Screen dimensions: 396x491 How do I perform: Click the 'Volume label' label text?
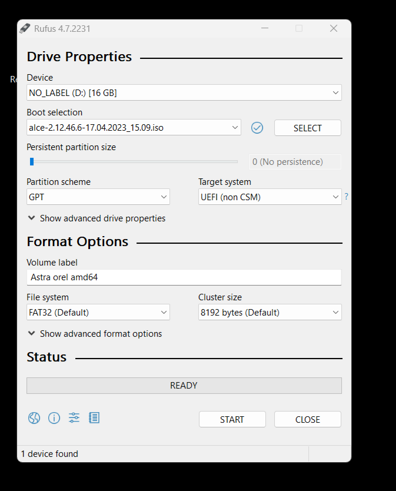click(x=52, y=263)
